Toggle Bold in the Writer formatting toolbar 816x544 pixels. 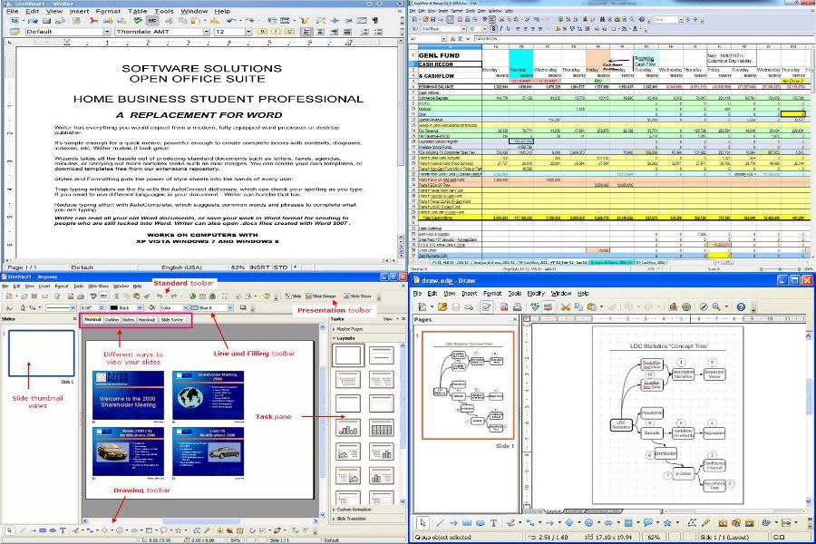coord(262,32)
